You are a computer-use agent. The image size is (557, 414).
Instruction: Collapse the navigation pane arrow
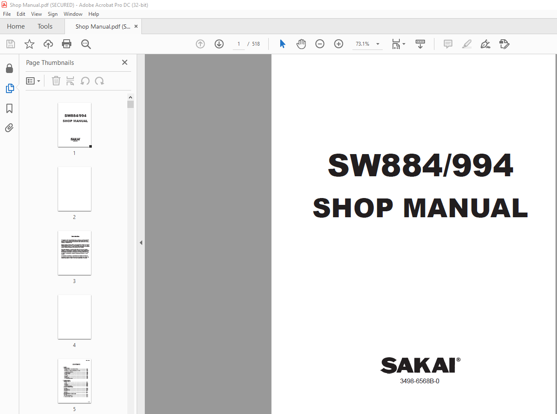(x=141, y=242)
